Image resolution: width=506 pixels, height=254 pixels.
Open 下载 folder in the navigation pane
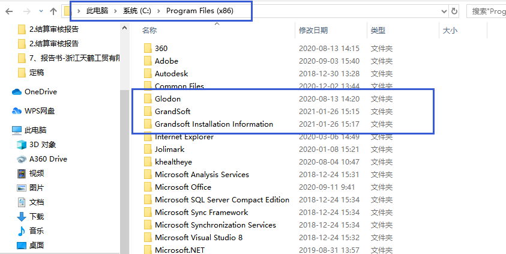pyautogui.click(x=31, y=217)
